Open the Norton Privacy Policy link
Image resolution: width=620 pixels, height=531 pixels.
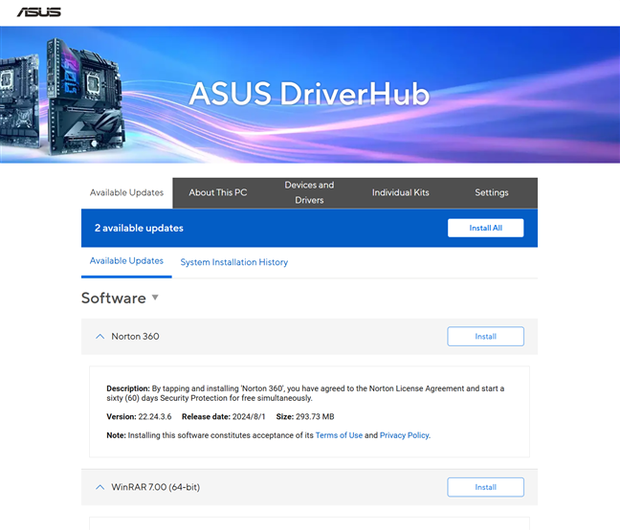point(404,435)
